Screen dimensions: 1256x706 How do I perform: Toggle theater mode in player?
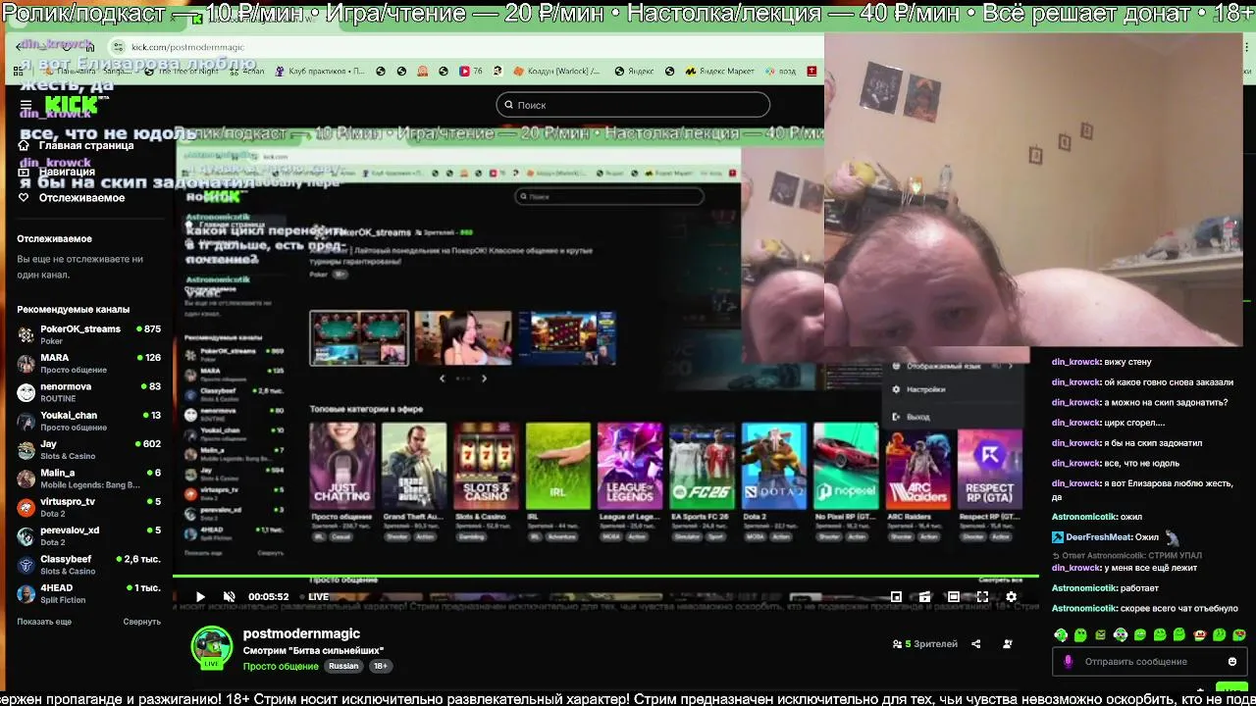point(953,596)
